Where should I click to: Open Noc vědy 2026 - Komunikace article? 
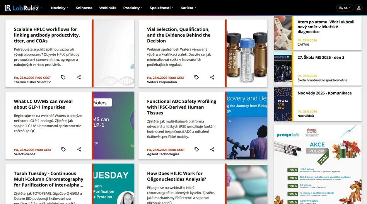click(x=324, y=93)
